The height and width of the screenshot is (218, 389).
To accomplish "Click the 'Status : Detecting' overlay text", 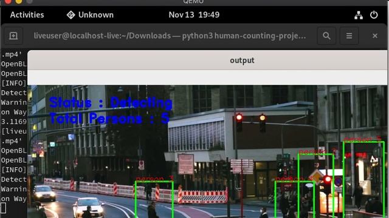I will tap(111, 102).
